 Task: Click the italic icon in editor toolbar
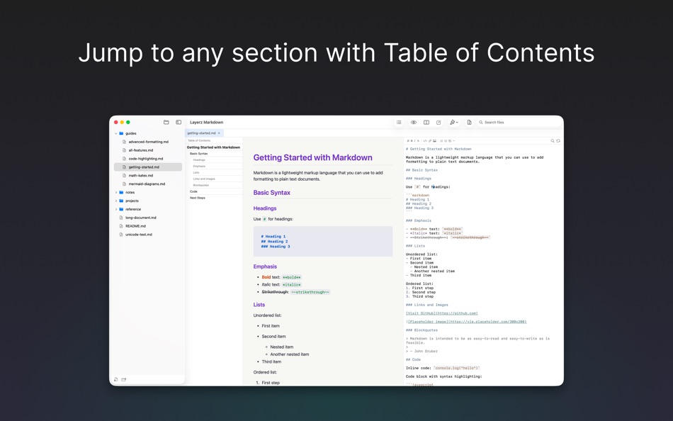(414, 141)
